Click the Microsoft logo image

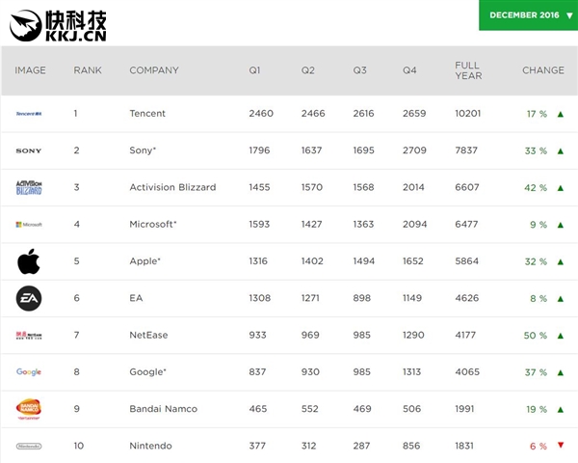(x=29, y=225)
